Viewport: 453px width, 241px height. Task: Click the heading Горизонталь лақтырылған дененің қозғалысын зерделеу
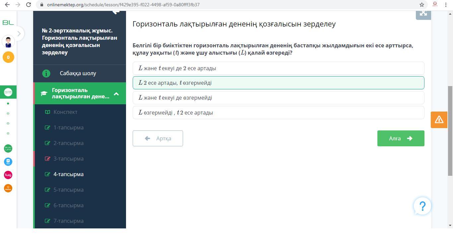tap(234, 24)
